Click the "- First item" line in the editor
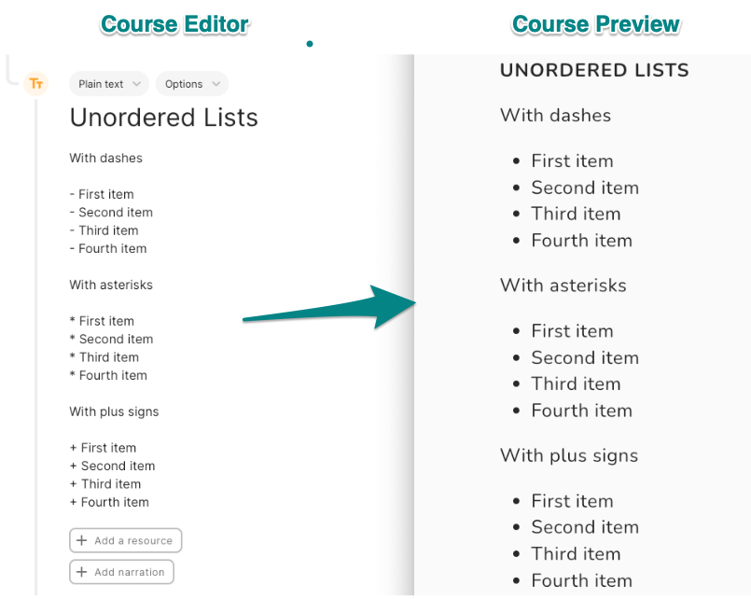 102,195
